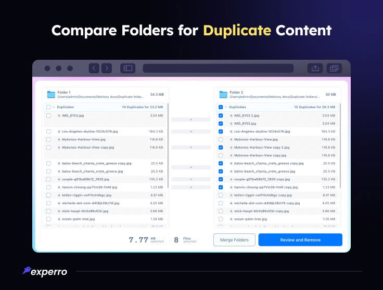The height and width of the screenshot is (290, 383).
Task: Check Los-Angeles-skyline in Folder 1
Action: [48, 131]
